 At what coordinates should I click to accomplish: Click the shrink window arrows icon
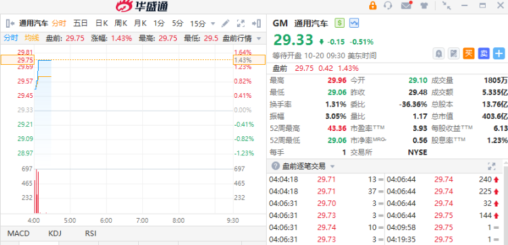pos(447,5)
